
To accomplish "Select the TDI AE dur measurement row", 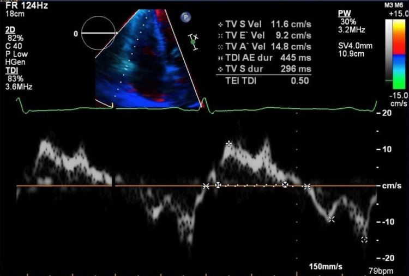I will [264, 58].
